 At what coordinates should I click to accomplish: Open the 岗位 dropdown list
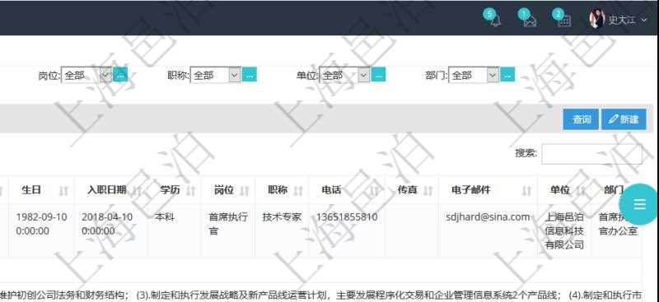(86, 75)
